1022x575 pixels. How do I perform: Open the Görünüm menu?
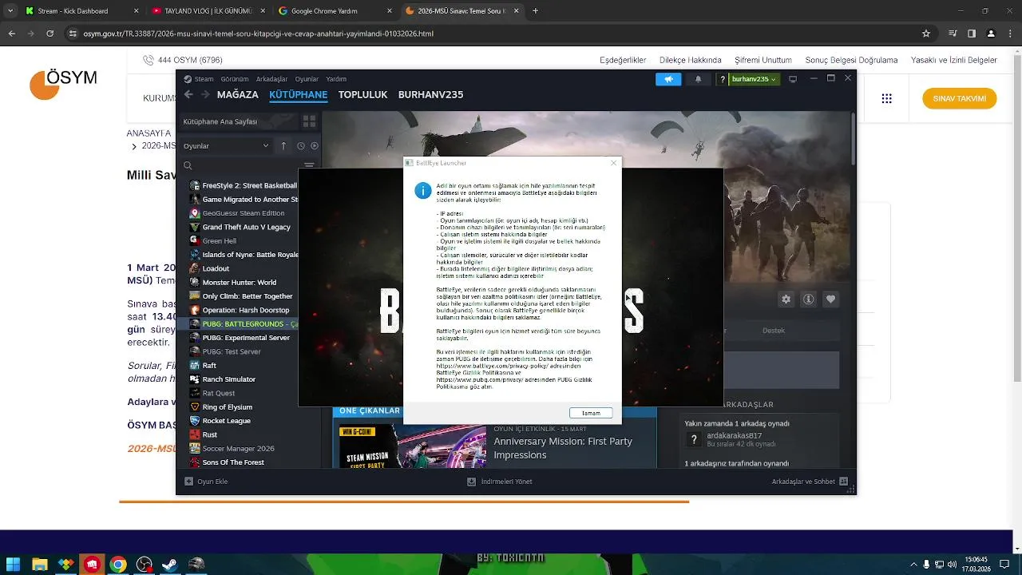(235, 79)
